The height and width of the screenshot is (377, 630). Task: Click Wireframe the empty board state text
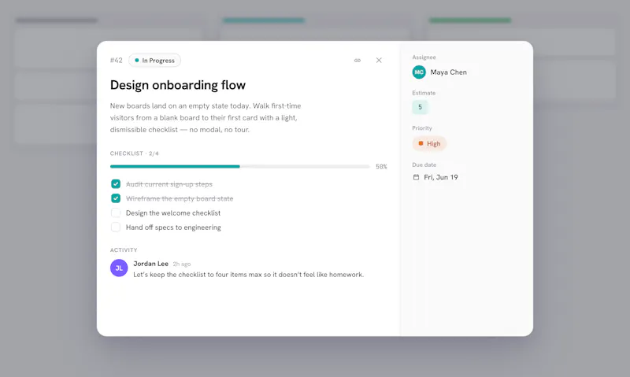[x=180, y=199]
